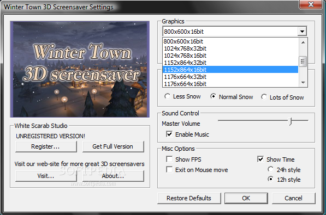Open the resolution dropdown arrow
Image resolution: width=326 pixels, height=215 pixels.
pyautogui.click(x=302, y=32)
